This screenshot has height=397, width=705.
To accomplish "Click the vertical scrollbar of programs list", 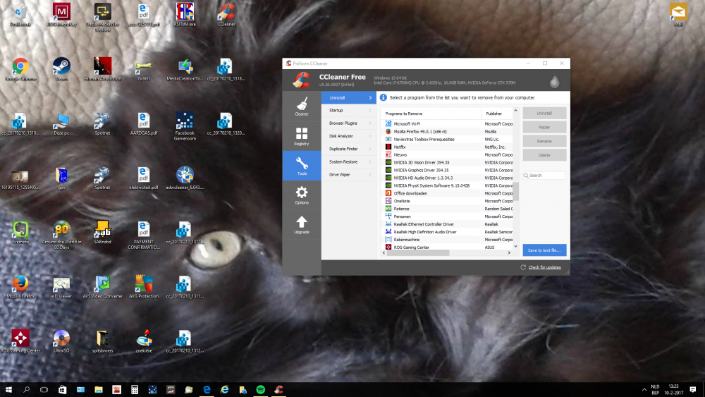I will pyautogui.click(x=515, y=191).
